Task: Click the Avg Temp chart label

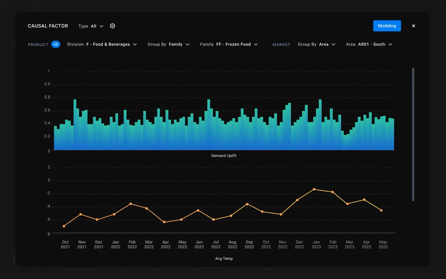Action: coord(224,259)
